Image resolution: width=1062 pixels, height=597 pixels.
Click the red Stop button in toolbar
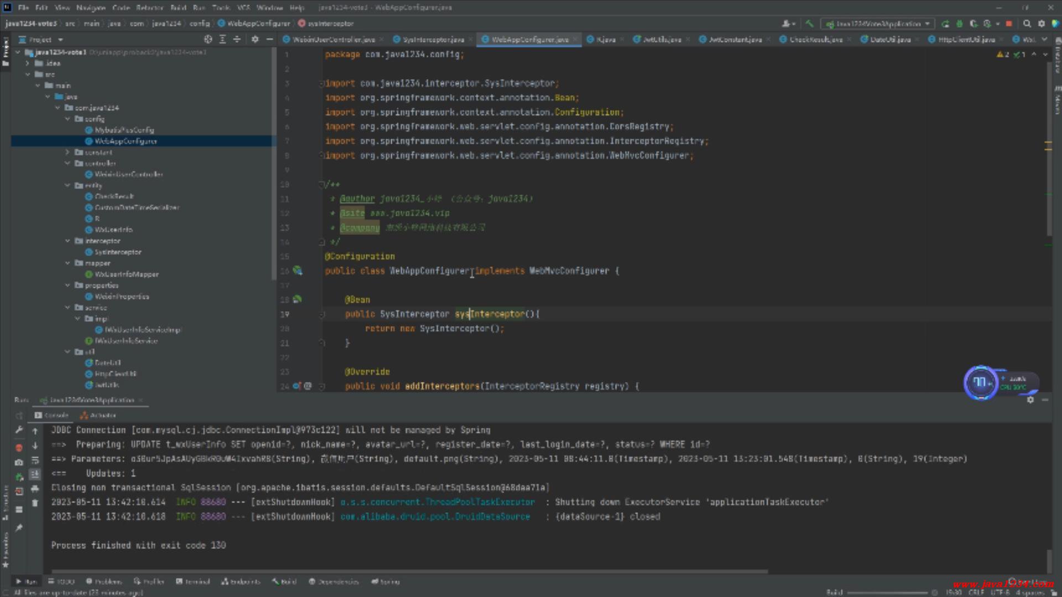pyautogui.click(x=1009, y=24)
